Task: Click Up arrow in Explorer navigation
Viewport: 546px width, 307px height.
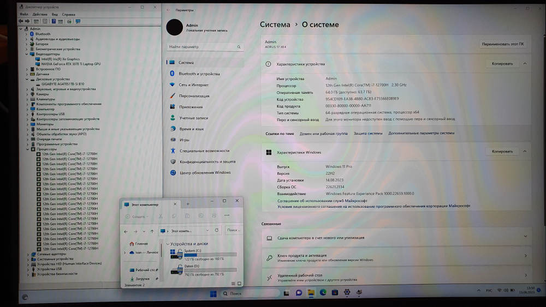Action: point(152,231)
